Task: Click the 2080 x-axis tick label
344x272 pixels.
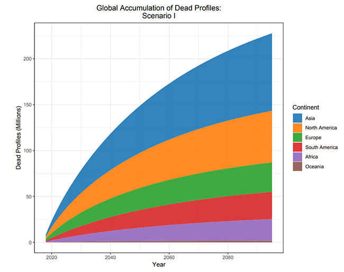Action: 228,257
